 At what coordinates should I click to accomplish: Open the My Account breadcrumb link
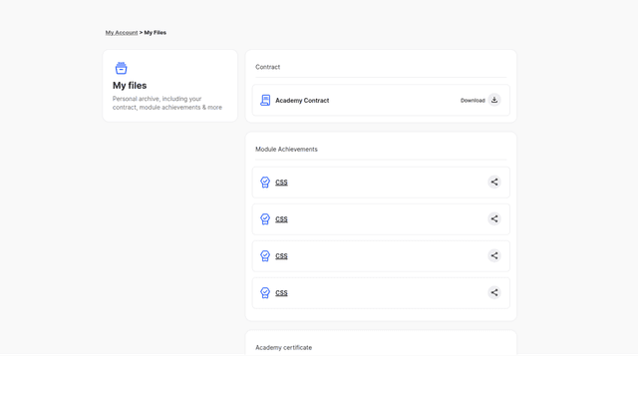122,33
